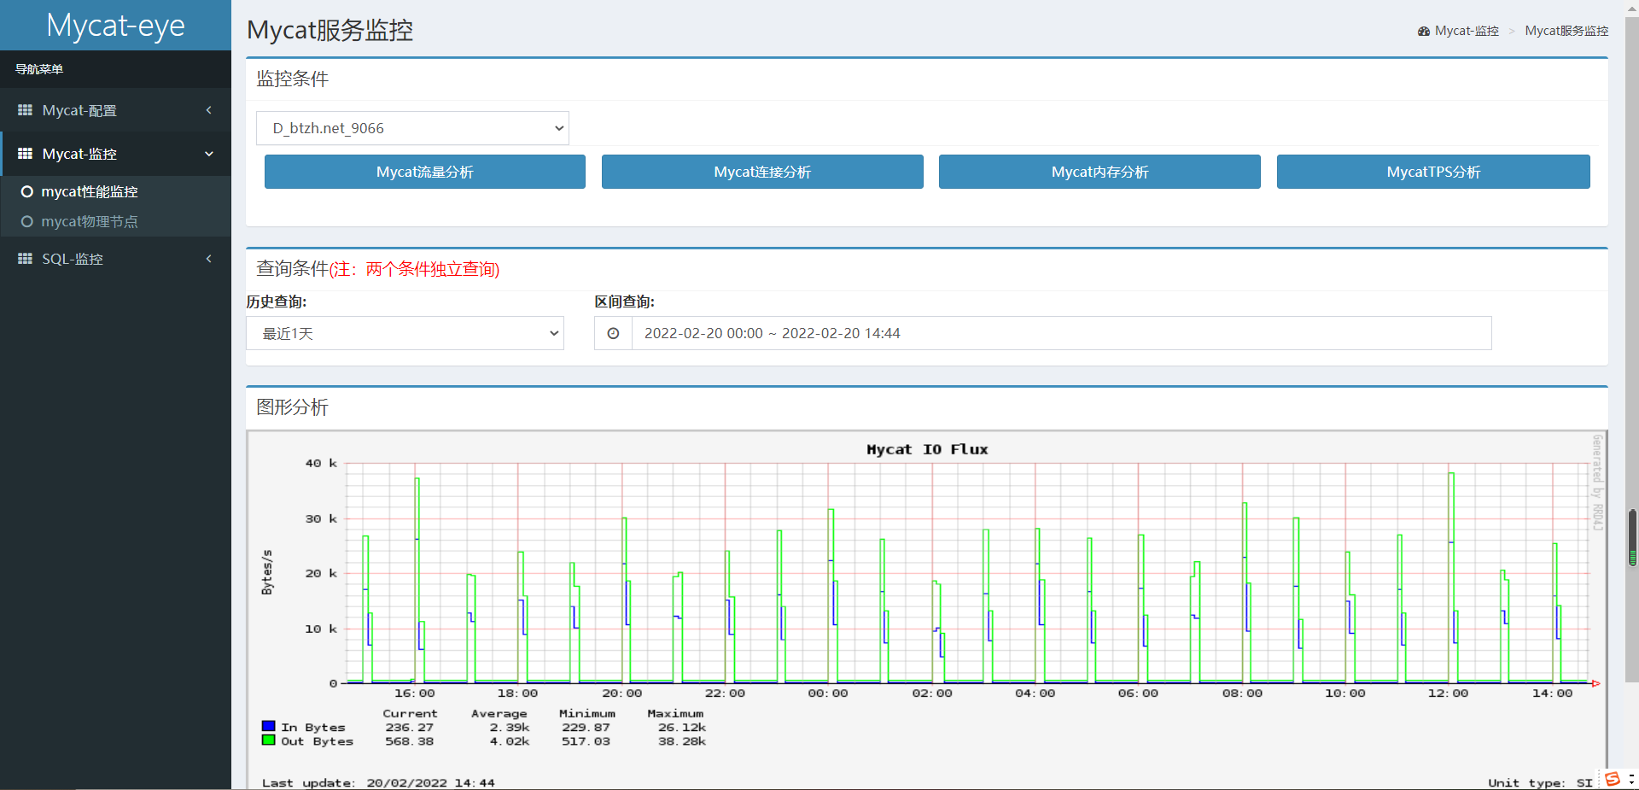Click the Mycat内存分析 button
Viewport: 1639px width, 790px height.
pyautogui.click(x=1099, y=172)
